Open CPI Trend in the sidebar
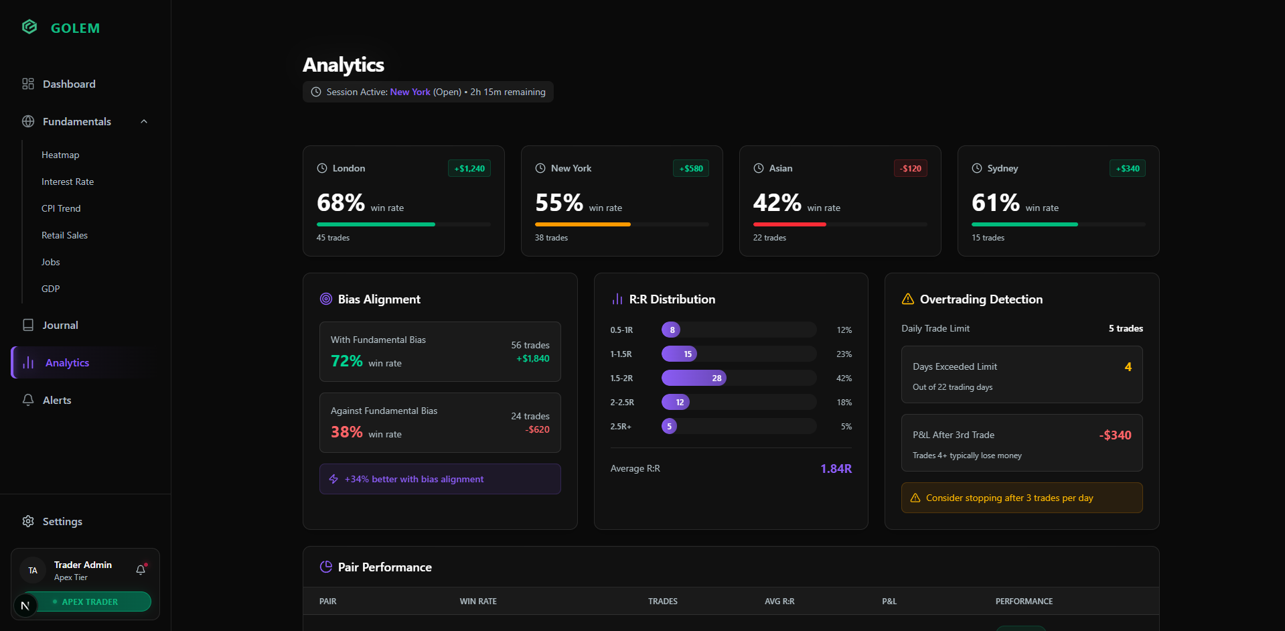Viewport: 1285px width, 631px height. tap(60, 208)
